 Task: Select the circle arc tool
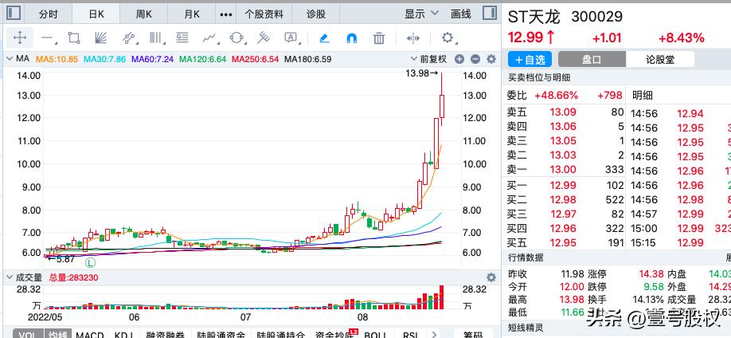click(236, 37)
